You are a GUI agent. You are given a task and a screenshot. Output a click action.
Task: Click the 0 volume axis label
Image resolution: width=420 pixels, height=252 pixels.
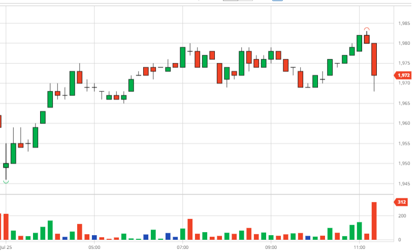(x=400, y=240)
